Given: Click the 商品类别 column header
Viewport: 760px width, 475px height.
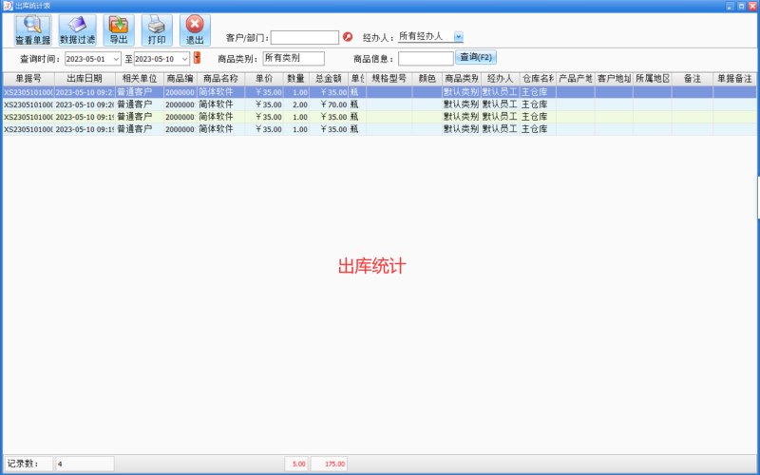Looking at the screenshot, I should (462, 79).
